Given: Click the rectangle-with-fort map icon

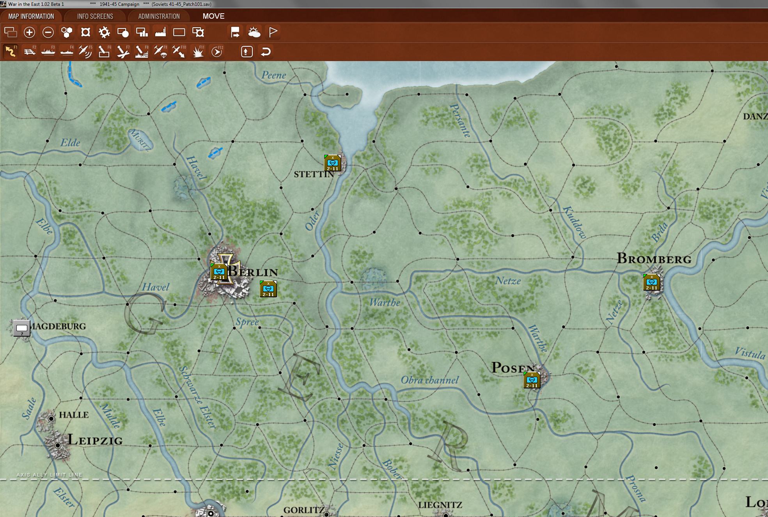Looking at the screenshot, I should [198, 32].
